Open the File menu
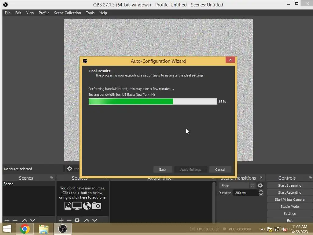 pos(8,13)
